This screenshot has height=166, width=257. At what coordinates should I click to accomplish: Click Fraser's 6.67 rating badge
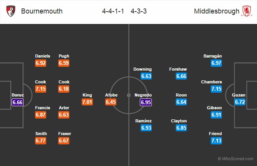click(64, 141)
